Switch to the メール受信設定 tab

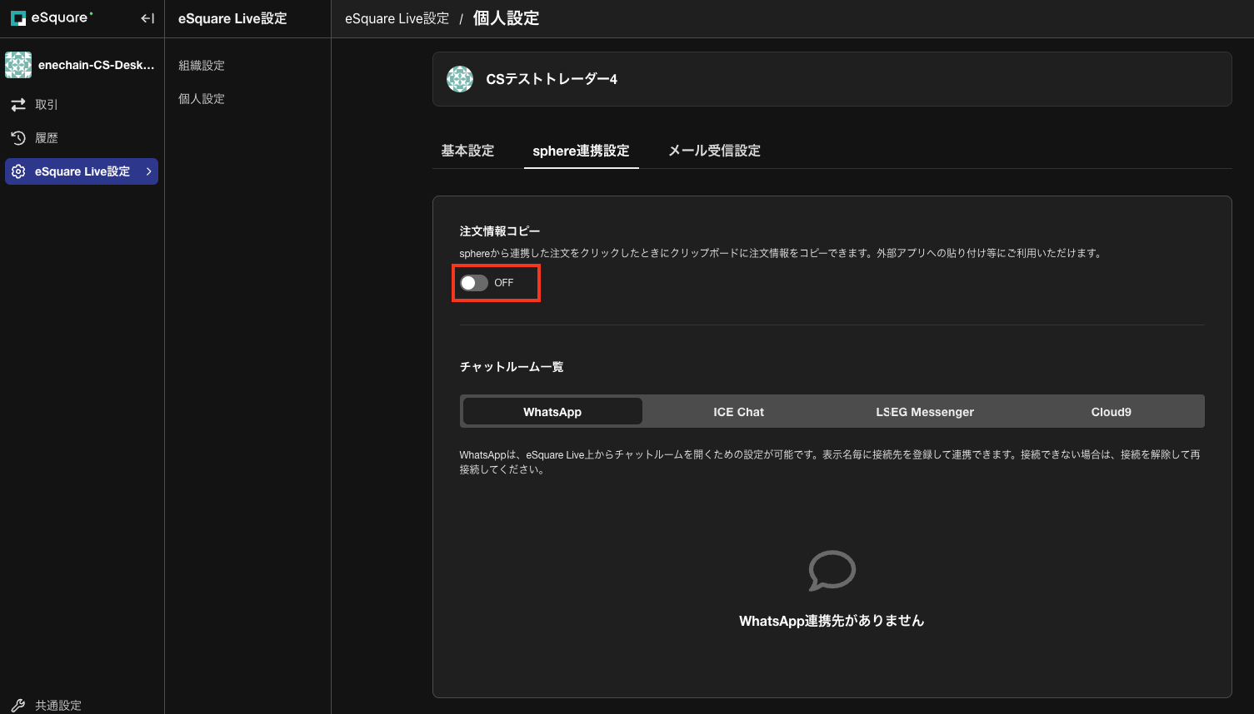pyautogui.click(x=715, y=151)
